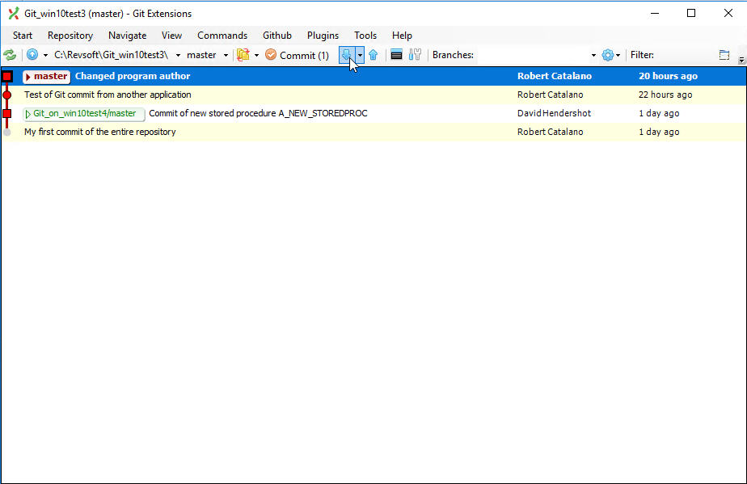The height and width of the screenshot is (484, 747).
Task: Click author David Hendershot
Action: point(554,113)
